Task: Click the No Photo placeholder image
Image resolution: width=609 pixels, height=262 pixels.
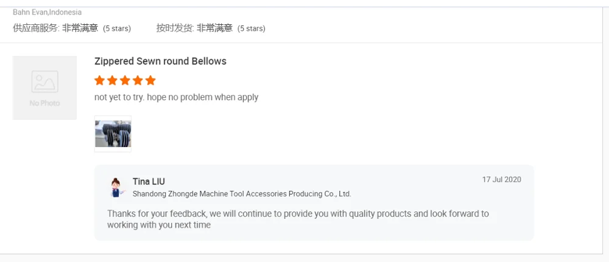Action: [x=44, y=88]
